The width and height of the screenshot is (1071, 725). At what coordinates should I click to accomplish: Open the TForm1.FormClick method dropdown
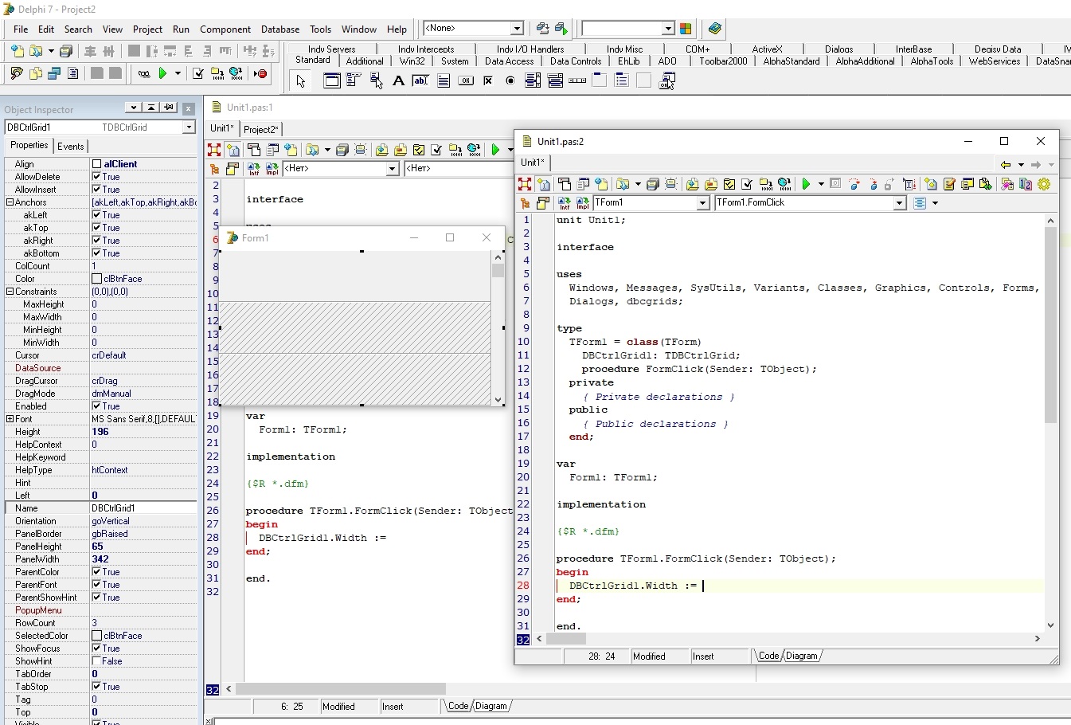[899, 202]
